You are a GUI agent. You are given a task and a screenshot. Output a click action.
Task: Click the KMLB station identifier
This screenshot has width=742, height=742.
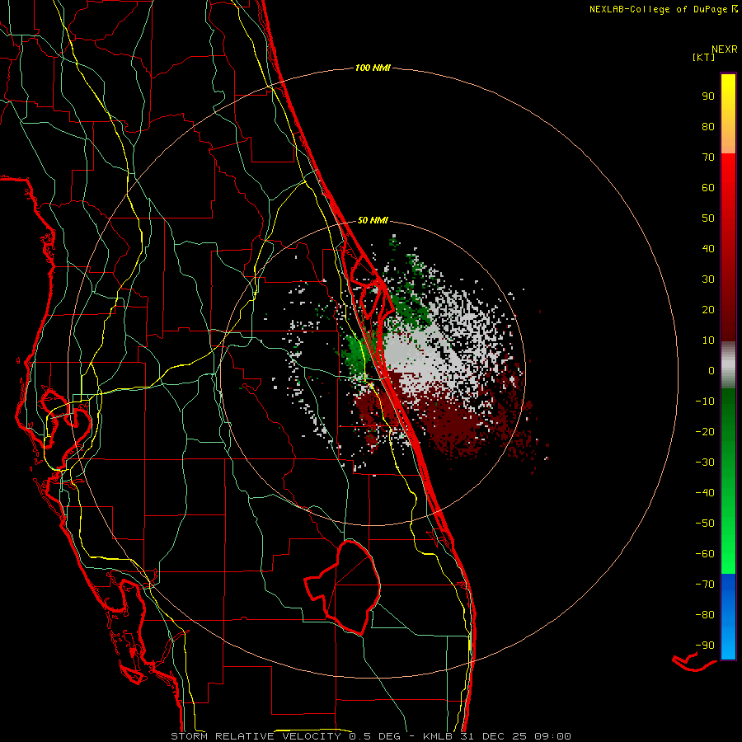(439, 736)
